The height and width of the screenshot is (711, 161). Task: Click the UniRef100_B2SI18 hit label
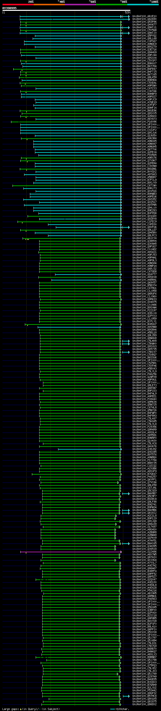pyautogui.click(x=144, y=615)
